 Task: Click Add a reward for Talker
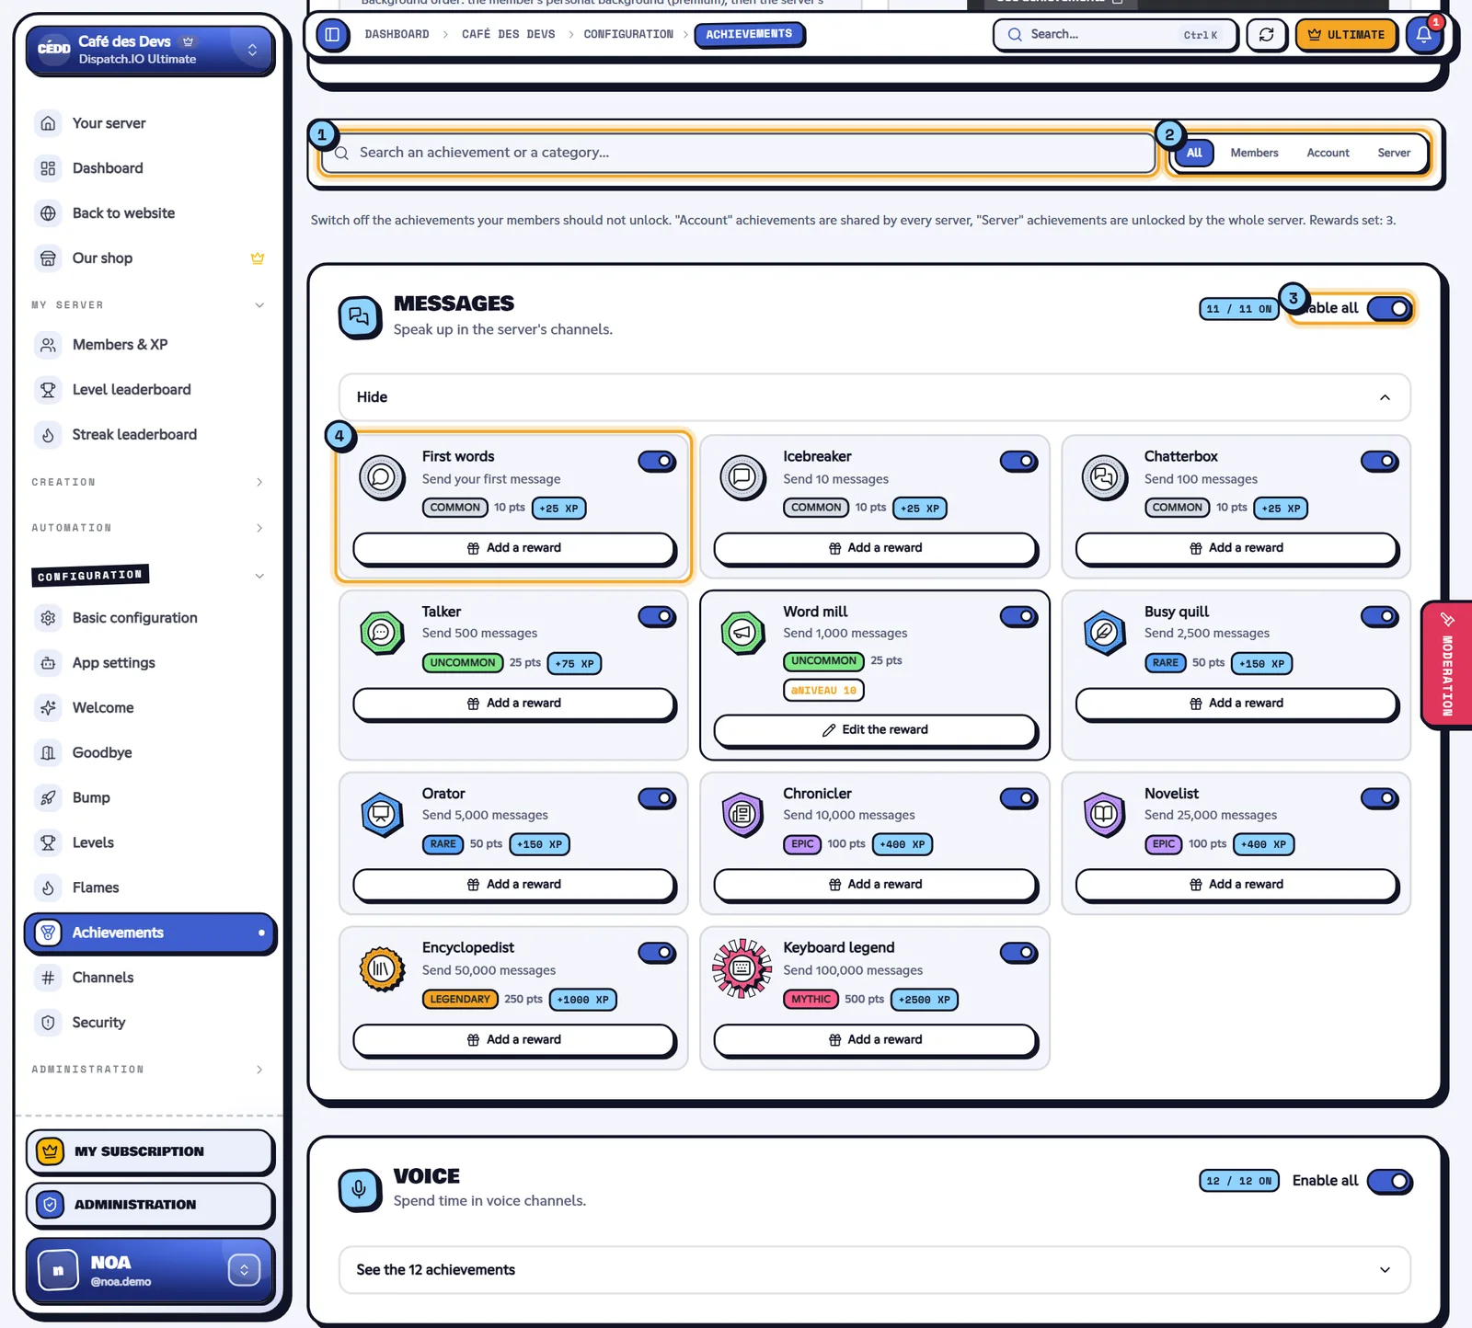click(x=514, y=704)
